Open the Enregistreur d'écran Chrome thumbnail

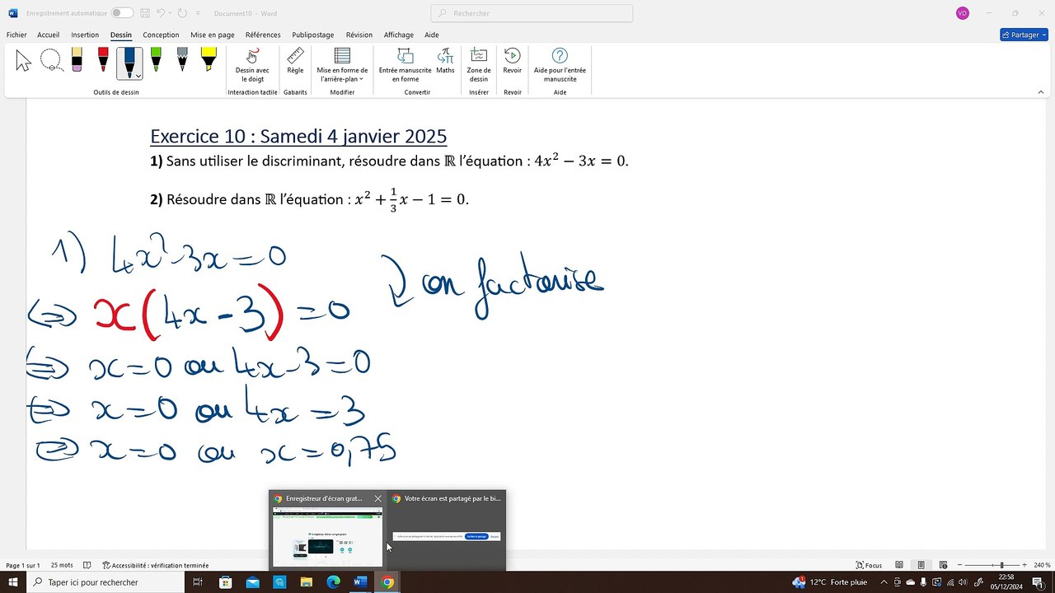(328, 536)
